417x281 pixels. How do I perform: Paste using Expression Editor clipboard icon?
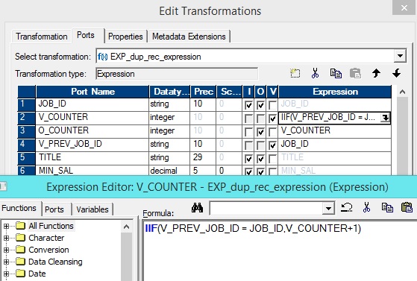(407, 207)
